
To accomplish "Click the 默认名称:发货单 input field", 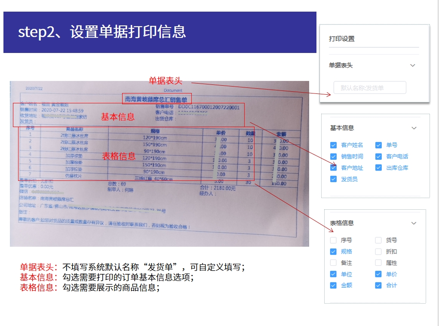I will coord(370,88).
